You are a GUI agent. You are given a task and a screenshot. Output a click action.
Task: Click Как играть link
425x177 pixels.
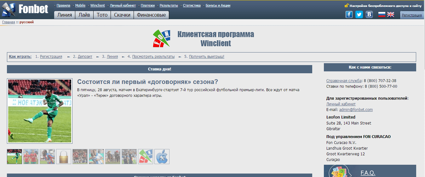[20, 57]
